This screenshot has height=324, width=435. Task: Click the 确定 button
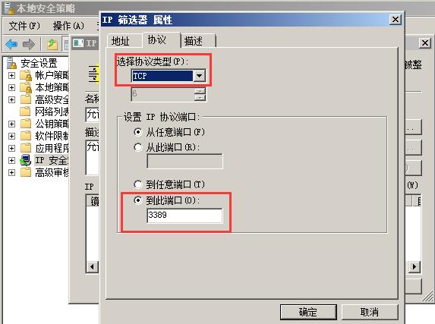[308, 312]
